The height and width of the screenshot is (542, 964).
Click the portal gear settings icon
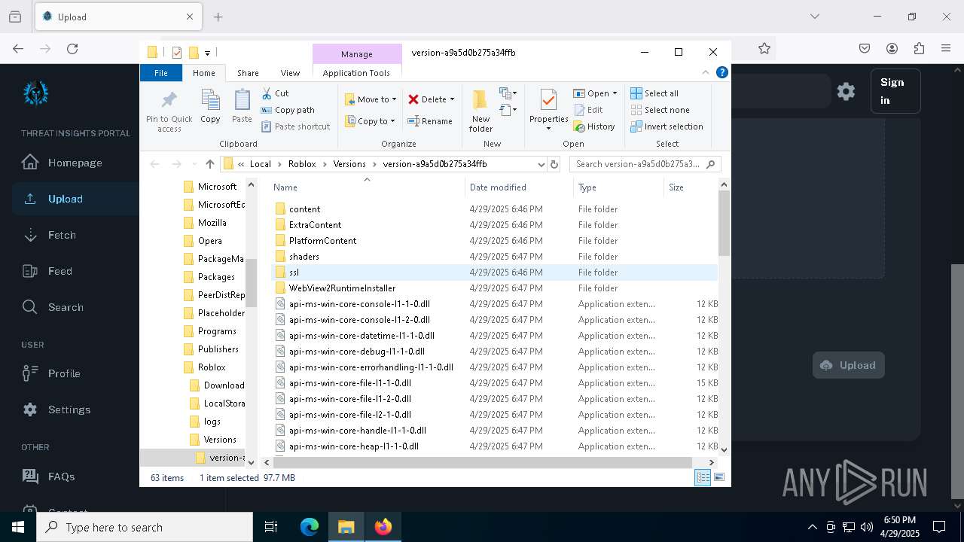coord(846,91)
